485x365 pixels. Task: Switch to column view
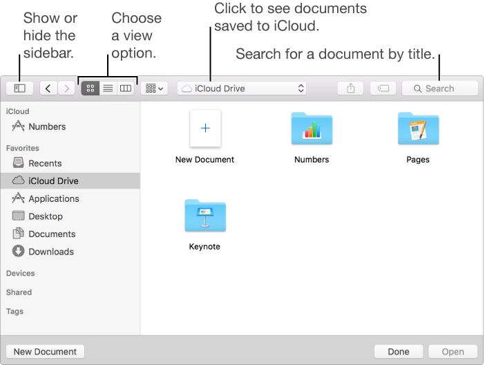click(x=126, y=88)
